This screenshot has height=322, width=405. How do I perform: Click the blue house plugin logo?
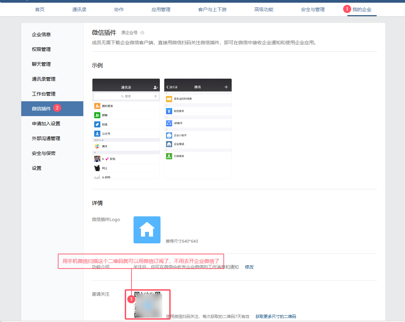[147, 230]
